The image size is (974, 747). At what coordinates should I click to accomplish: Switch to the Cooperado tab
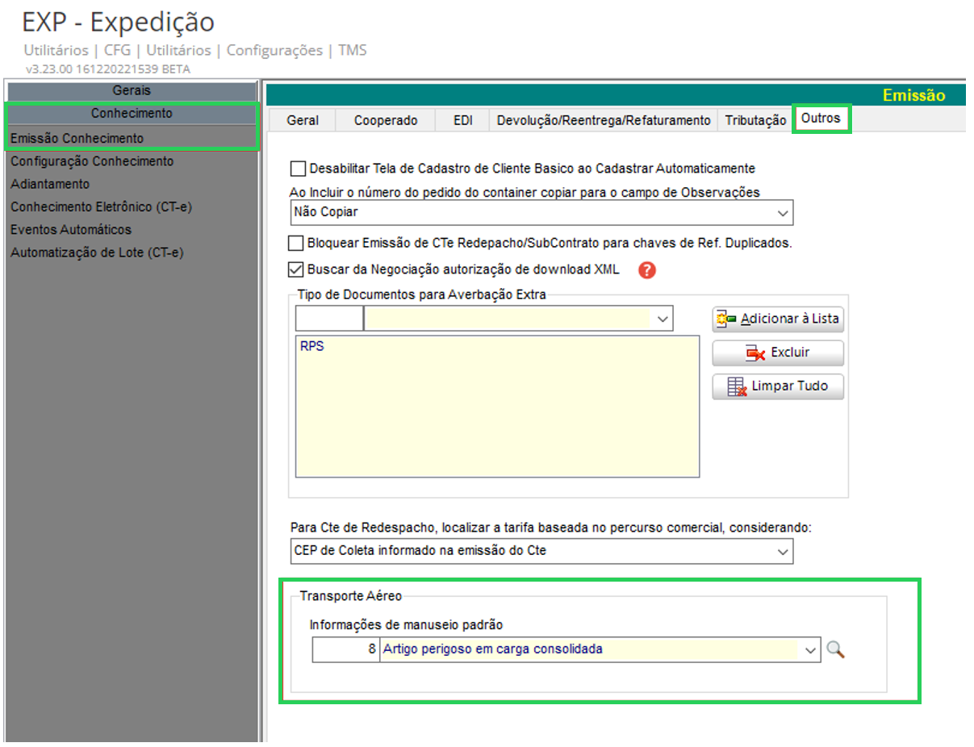386,120
